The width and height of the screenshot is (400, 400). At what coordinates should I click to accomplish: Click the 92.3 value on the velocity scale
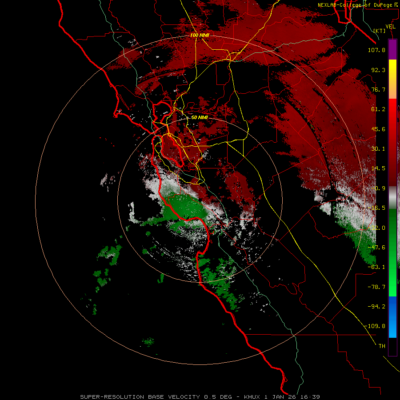coord(378,70)
